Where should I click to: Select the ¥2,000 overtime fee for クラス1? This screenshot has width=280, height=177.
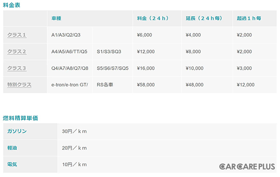click(244, 35)
